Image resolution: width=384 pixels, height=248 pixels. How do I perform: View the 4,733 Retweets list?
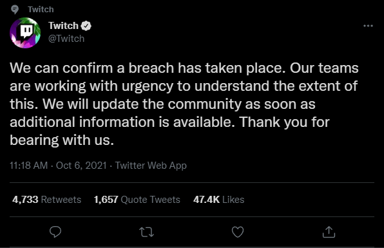click(46, 200)
